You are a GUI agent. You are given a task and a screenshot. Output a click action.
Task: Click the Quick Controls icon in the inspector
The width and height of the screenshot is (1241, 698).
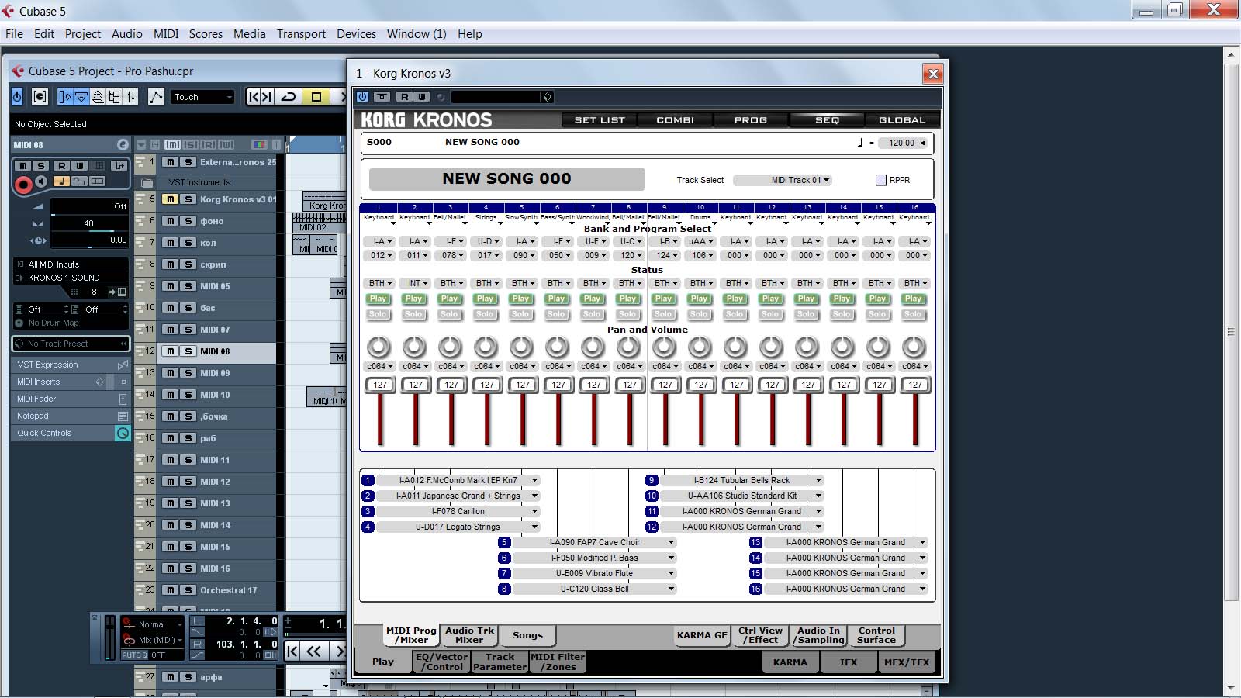(x=123, y=434)
